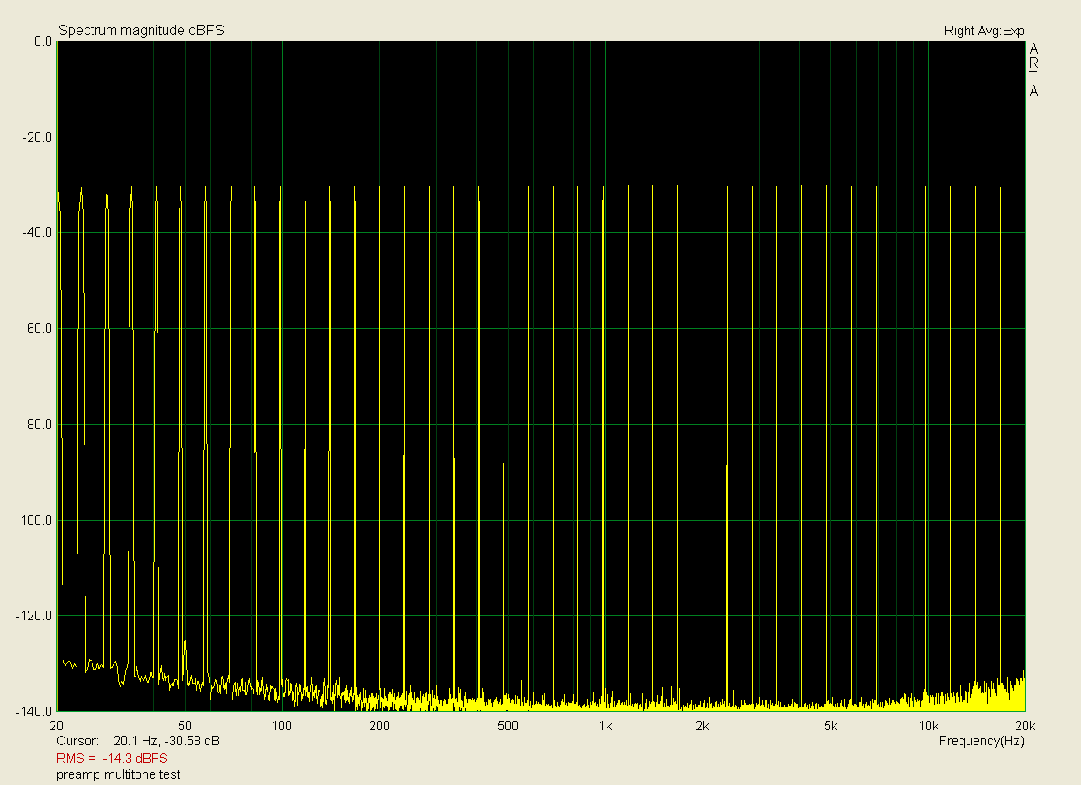Click the '500' frequency axis tick label
Screen dimensions: 1081x785
tap(508, 726)
